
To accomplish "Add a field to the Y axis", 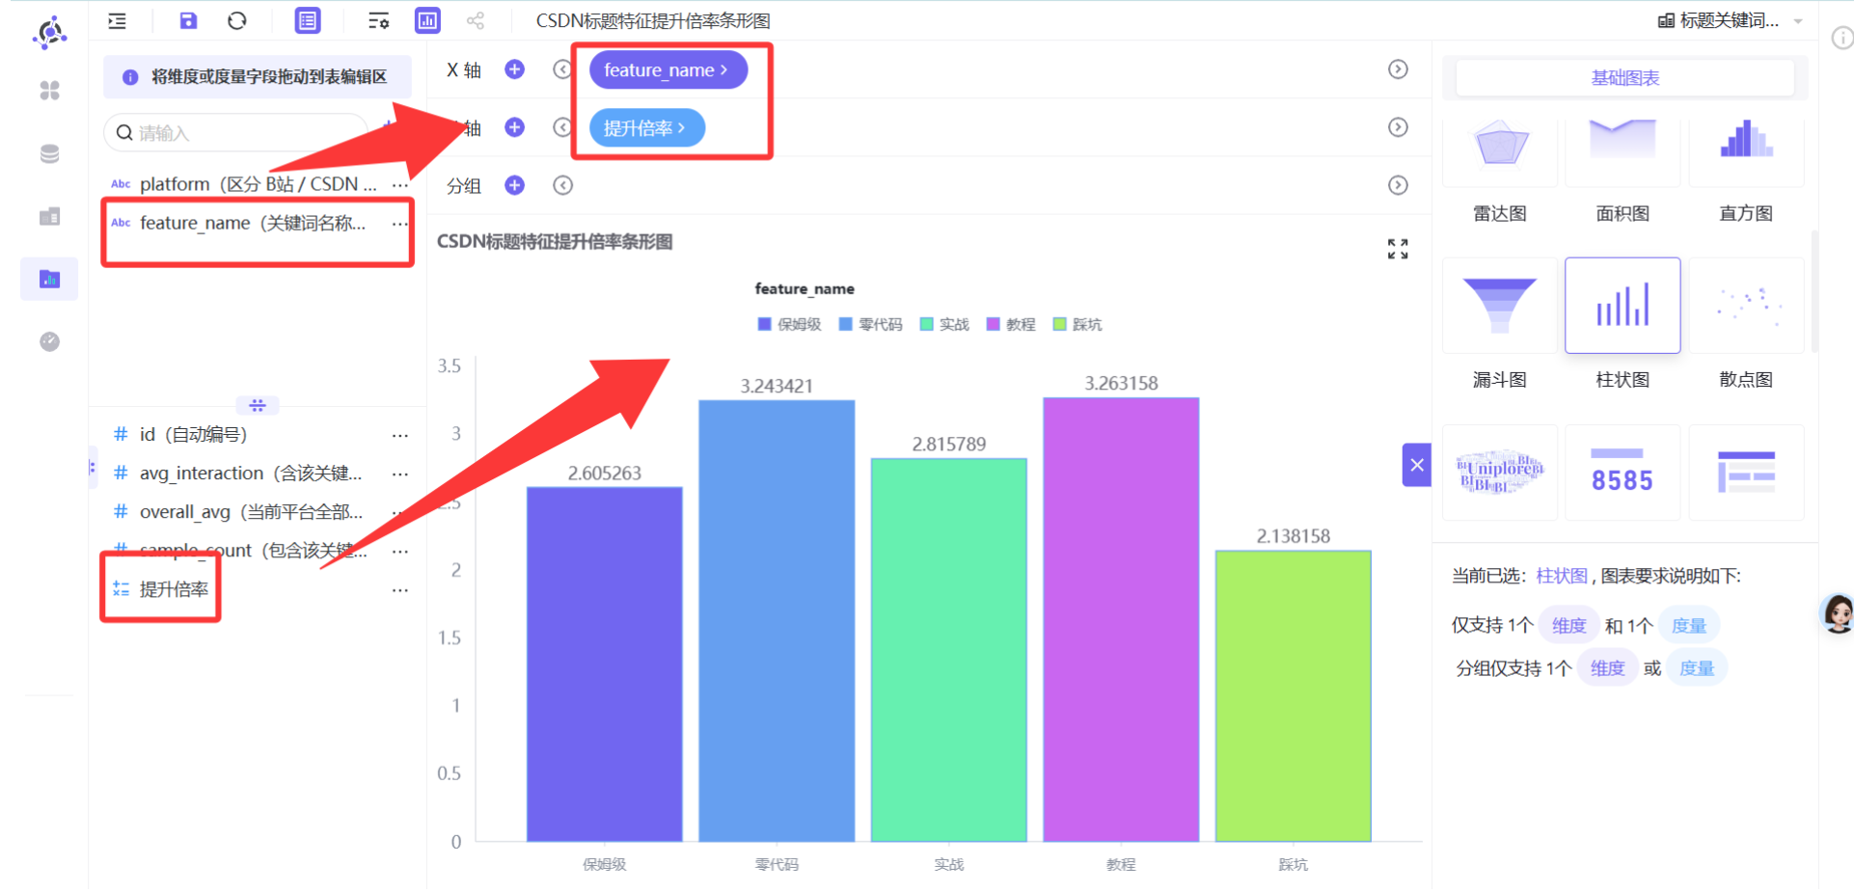I will 515,127.
